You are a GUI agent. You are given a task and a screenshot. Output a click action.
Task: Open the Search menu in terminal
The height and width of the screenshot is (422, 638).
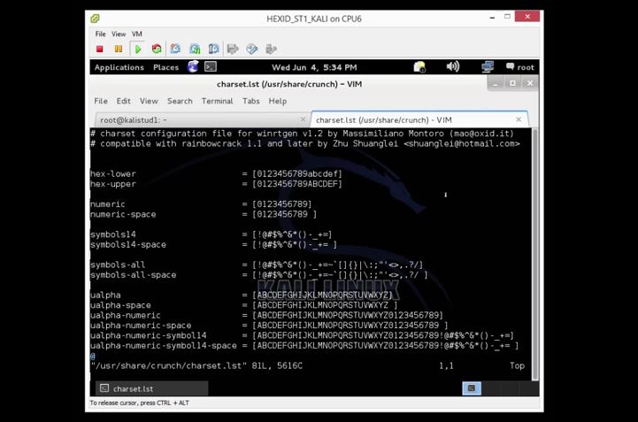click(180, 101)
